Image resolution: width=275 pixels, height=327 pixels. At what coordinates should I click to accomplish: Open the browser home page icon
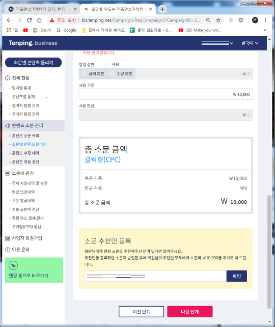(39, 20)
